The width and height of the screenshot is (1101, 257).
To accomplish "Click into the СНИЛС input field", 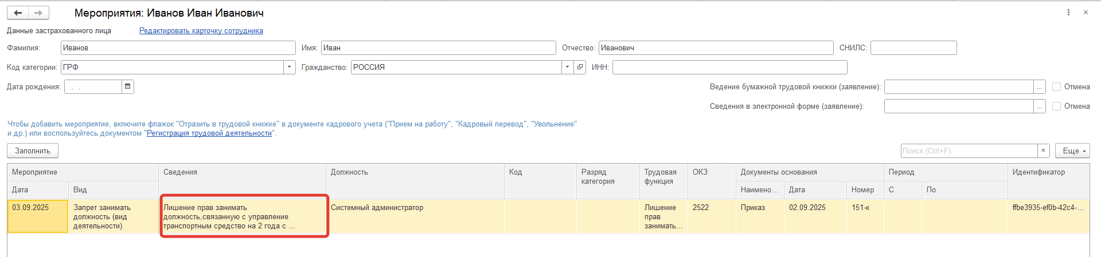I will pos(913,48).
